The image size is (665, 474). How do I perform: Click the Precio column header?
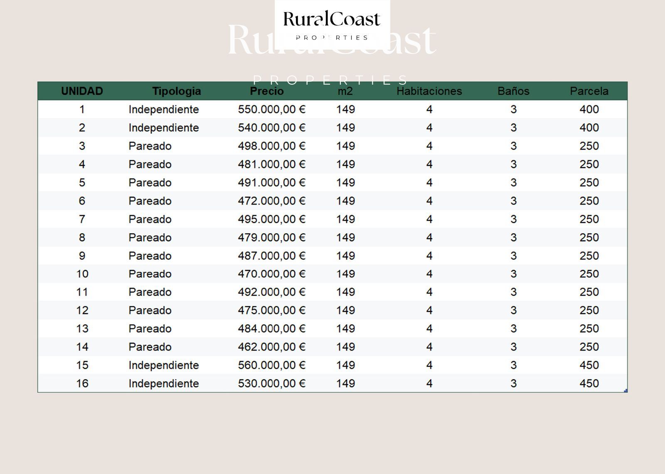click(267, 91)
